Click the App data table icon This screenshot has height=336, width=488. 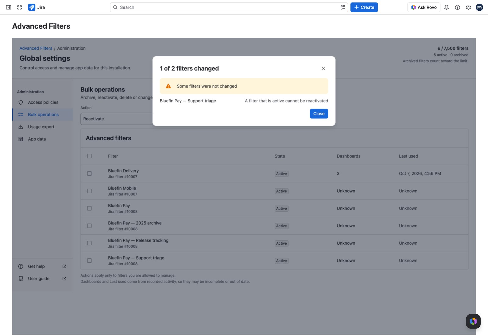pos(21,139)
